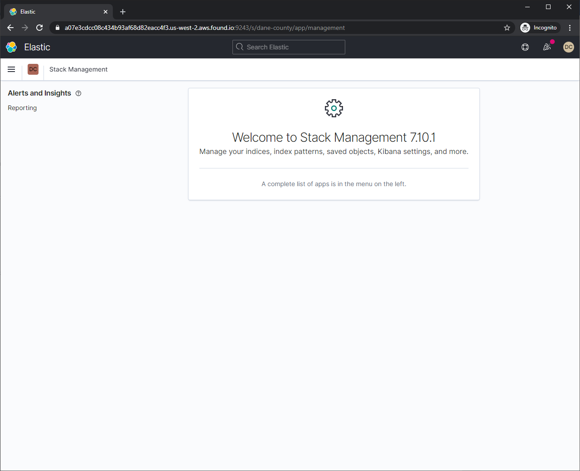Select the Elastic browser tab
The image size is (580, 471).
[59, 12]
